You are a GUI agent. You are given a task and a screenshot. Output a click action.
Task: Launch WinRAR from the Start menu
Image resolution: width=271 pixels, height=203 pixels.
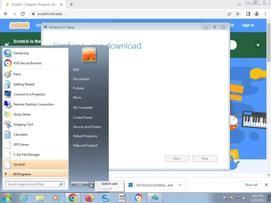[35, 165]
